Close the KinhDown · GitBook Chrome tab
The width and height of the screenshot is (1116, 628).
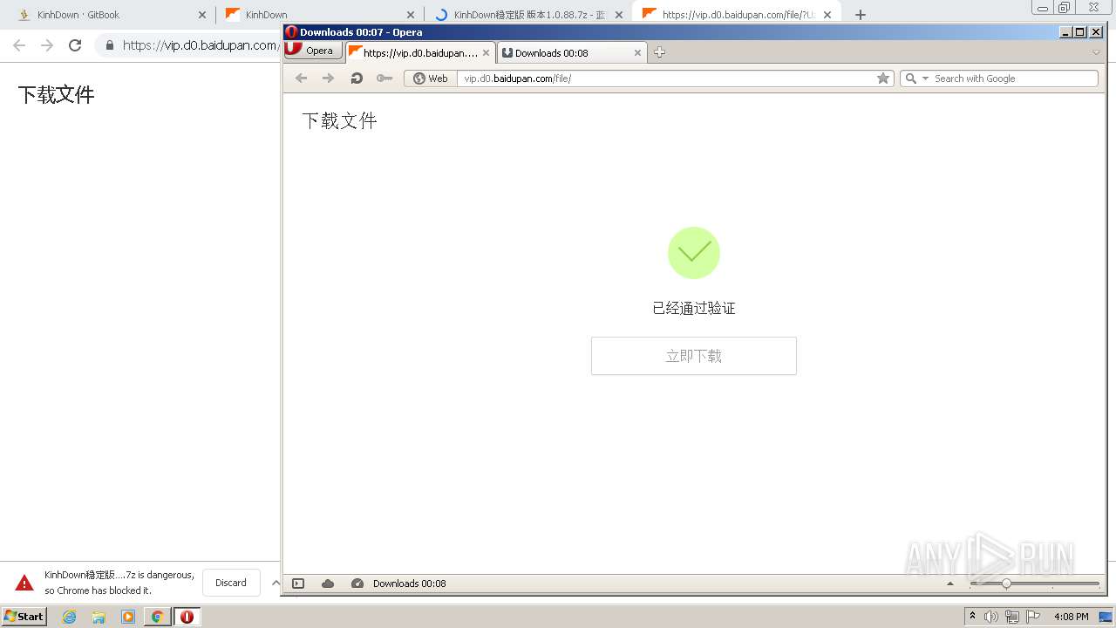coord(202,15)
